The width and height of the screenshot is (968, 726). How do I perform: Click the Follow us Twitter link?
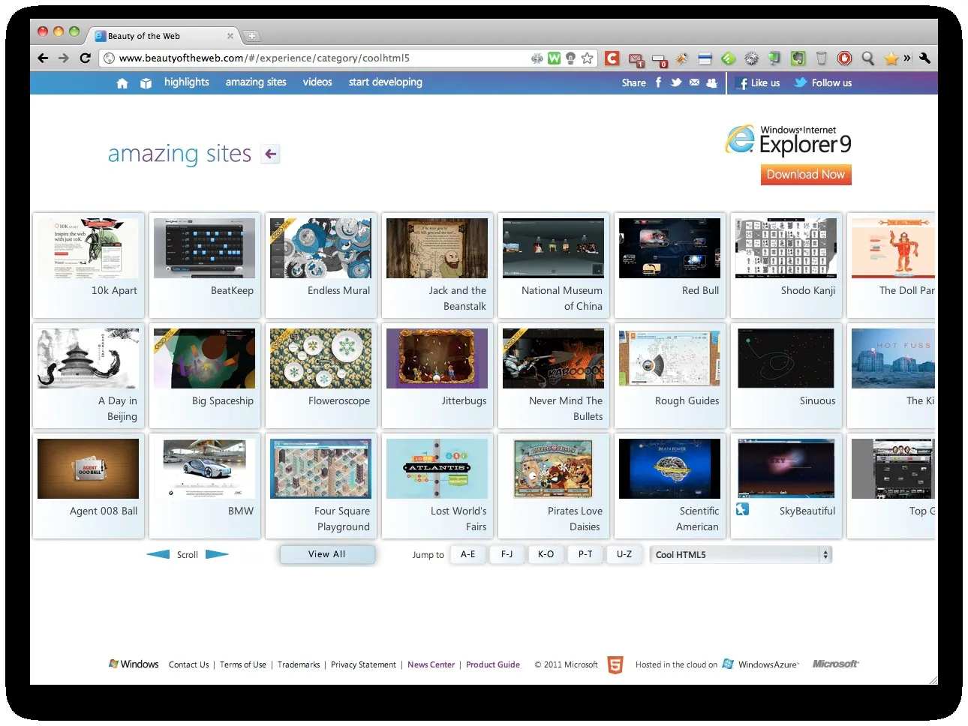823,83
